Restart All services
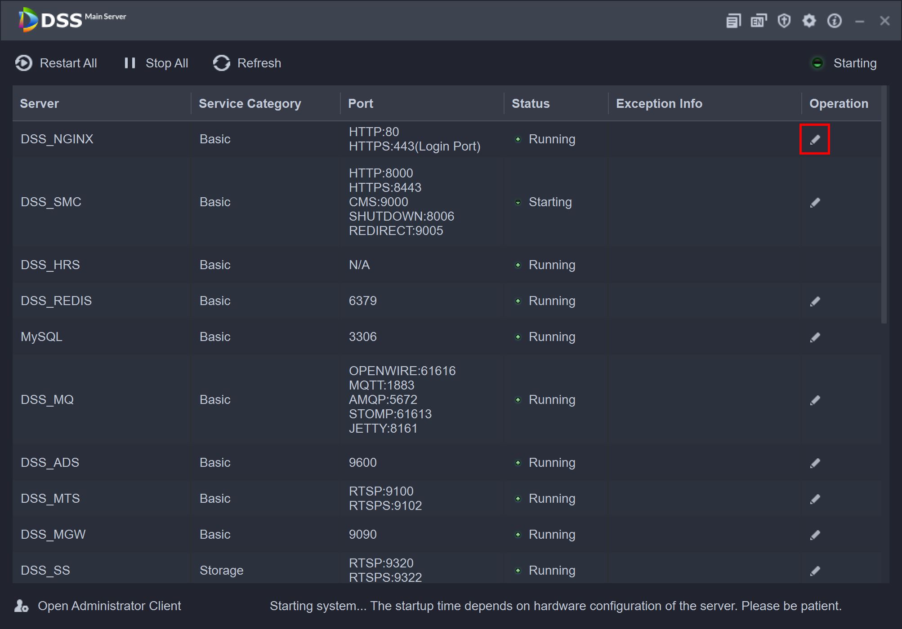 click(x=56, y=63)
